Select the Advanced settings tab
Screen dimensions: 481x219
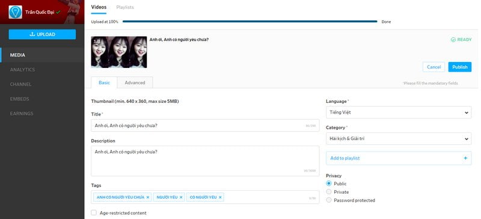[x=135, y=82]
